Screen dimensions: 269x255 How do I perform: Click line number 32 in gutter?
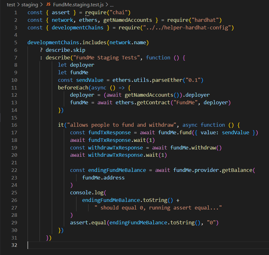14,245
